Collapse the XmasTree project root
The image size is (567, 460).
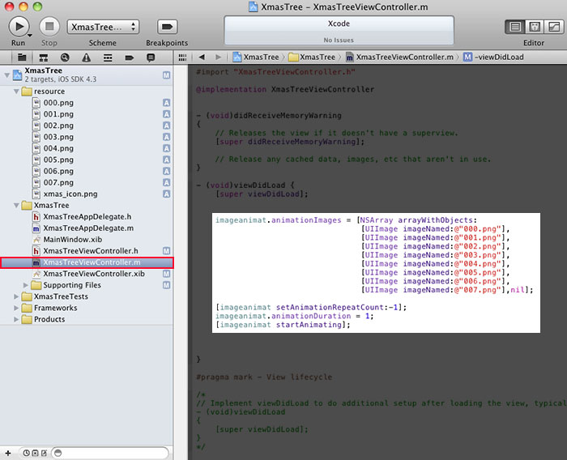click(6, 75)
